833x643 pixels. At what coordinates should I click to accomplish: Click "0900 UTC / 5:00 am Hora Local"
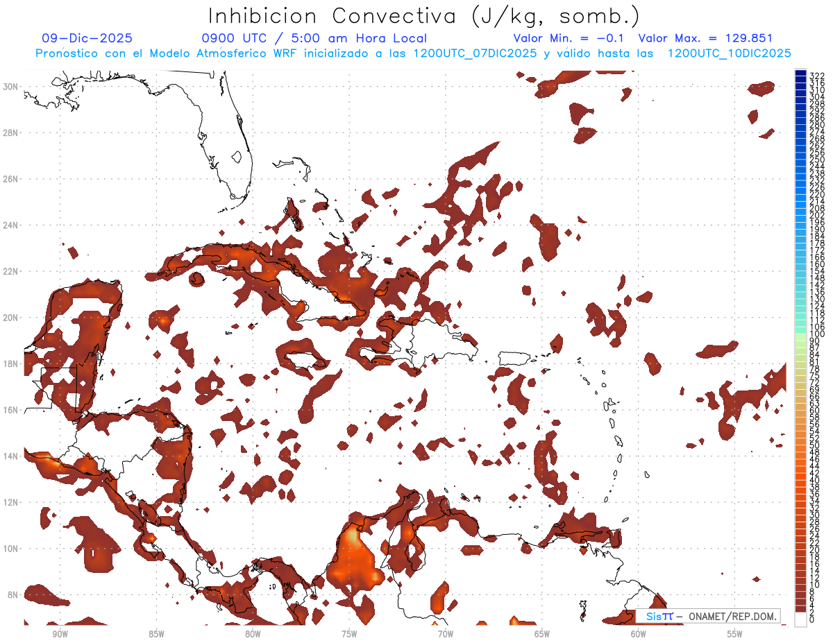[314, 39]
